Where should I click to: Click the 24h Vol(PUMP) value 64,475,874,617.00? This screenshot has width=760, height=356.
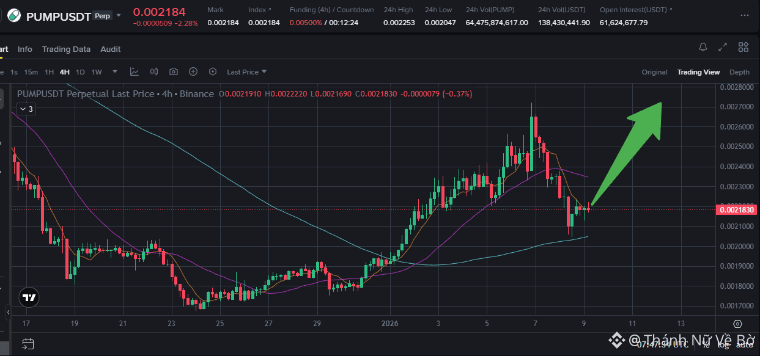pos(497,23)
